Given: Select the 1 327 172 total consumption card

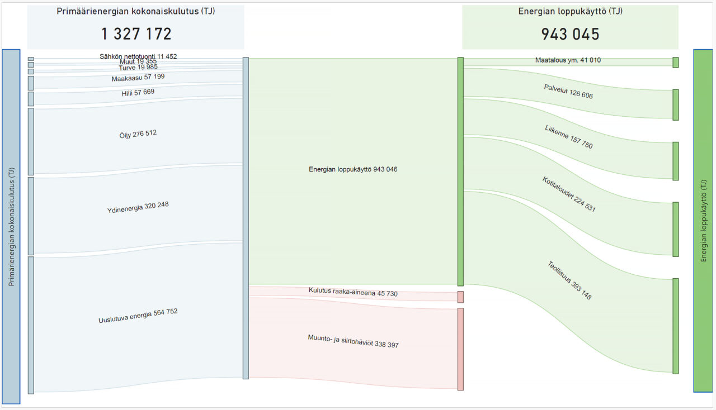Looking at the screenshot, I should pyautogui.click(x=136, y=27).
